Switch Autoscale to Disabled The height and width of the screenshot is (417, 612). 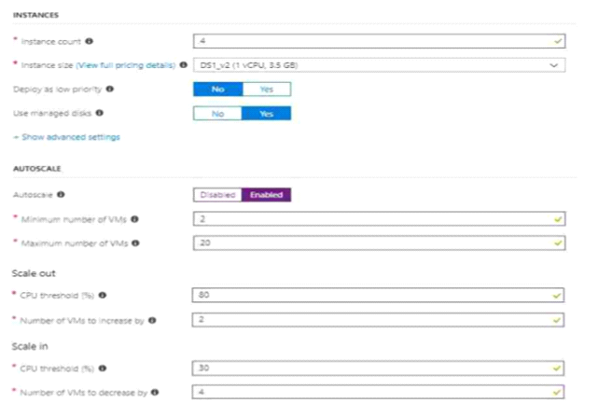[217, 195]
